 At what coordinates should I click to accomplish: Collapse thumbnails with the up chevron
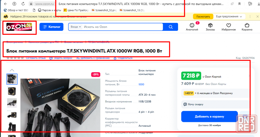pos(12,70)
